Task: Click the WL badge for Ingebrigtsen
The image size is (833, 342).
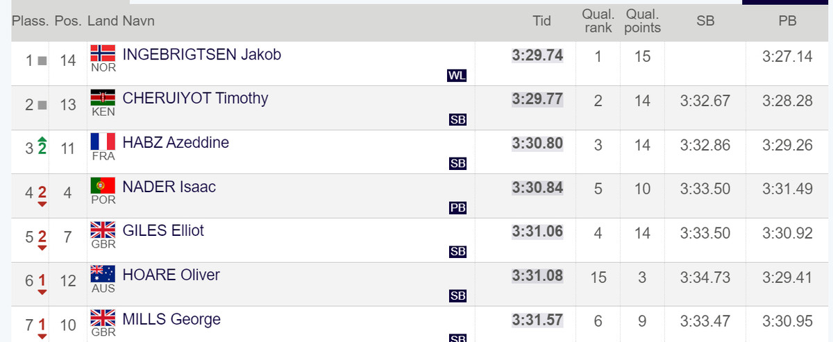Action: click(457, 76)
